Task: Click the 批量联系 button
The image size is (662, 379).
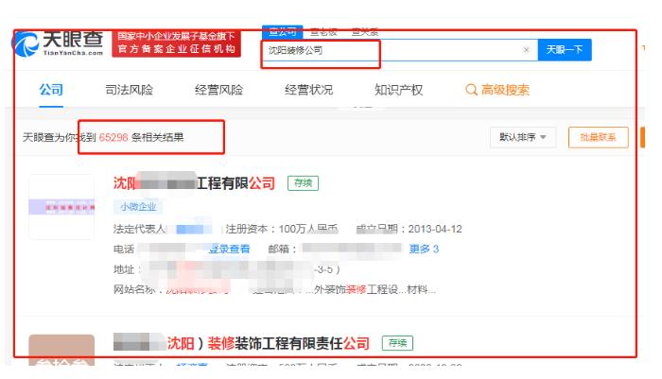Action: (x=599, y=137)
